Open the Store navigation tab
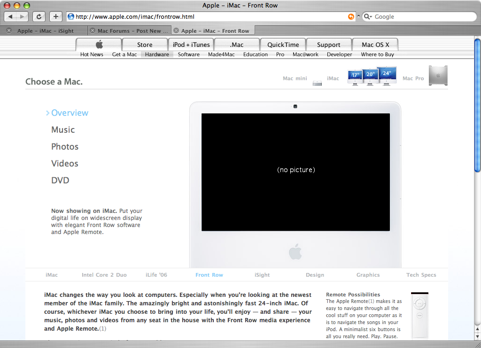Image resolution: width=481 pixels, height=348 pixels. pos(145,45)
